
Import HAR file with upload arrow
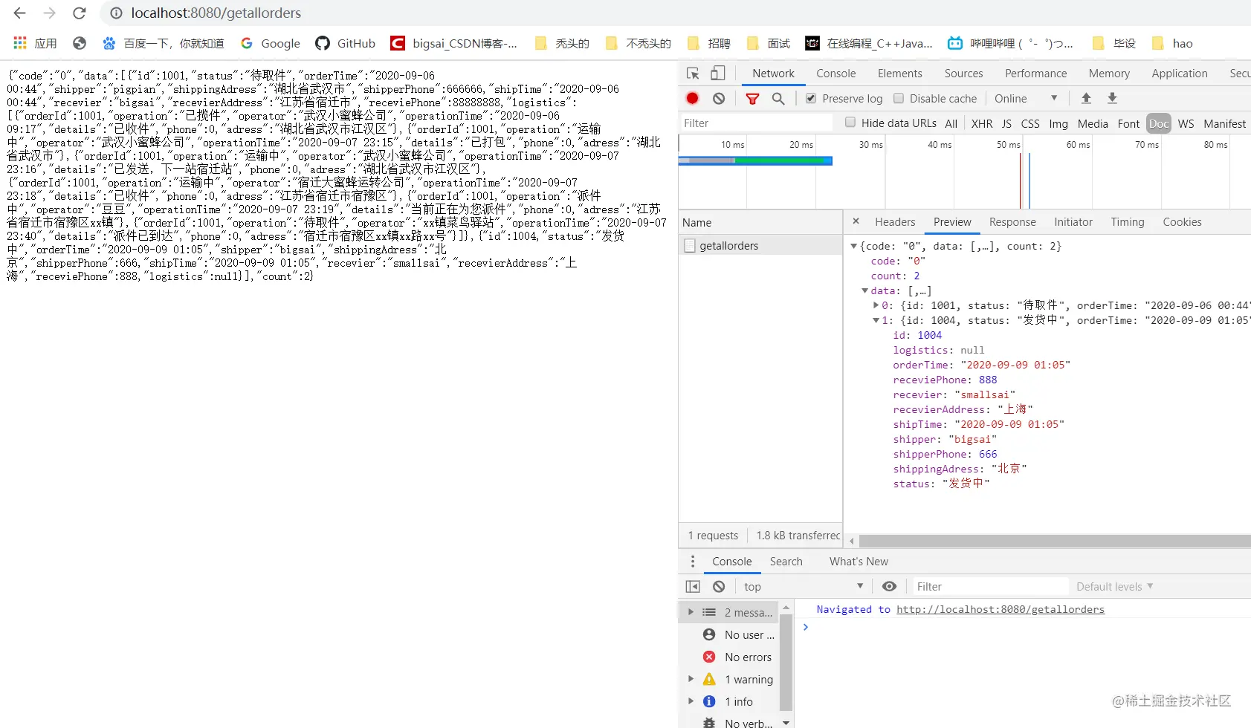coord(1086,98)
